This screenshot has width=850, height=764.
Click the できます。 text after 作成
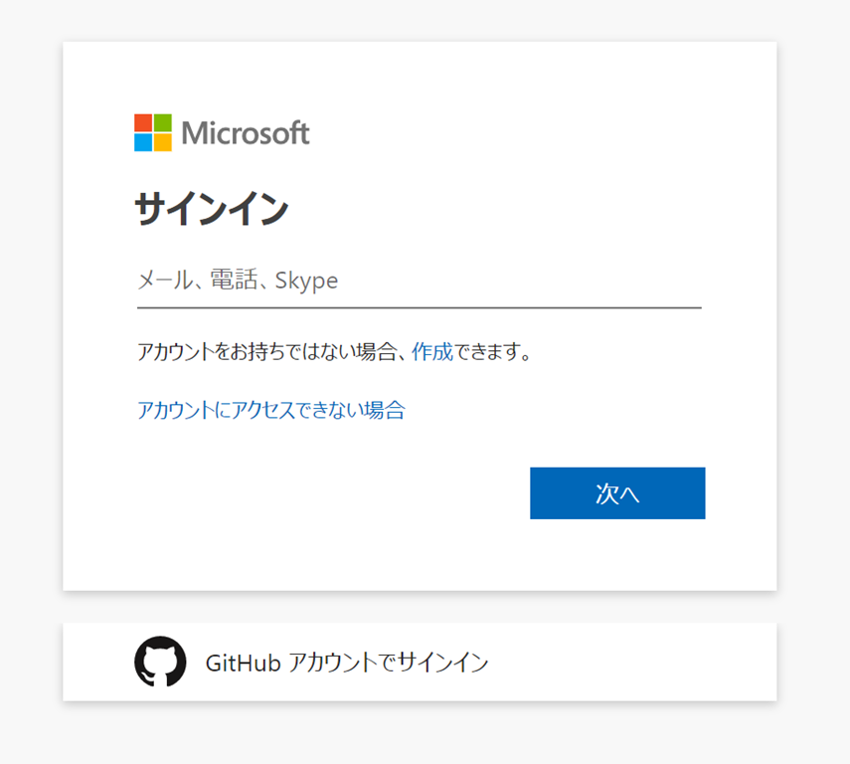pyautogui.click(x=493, y=351)
